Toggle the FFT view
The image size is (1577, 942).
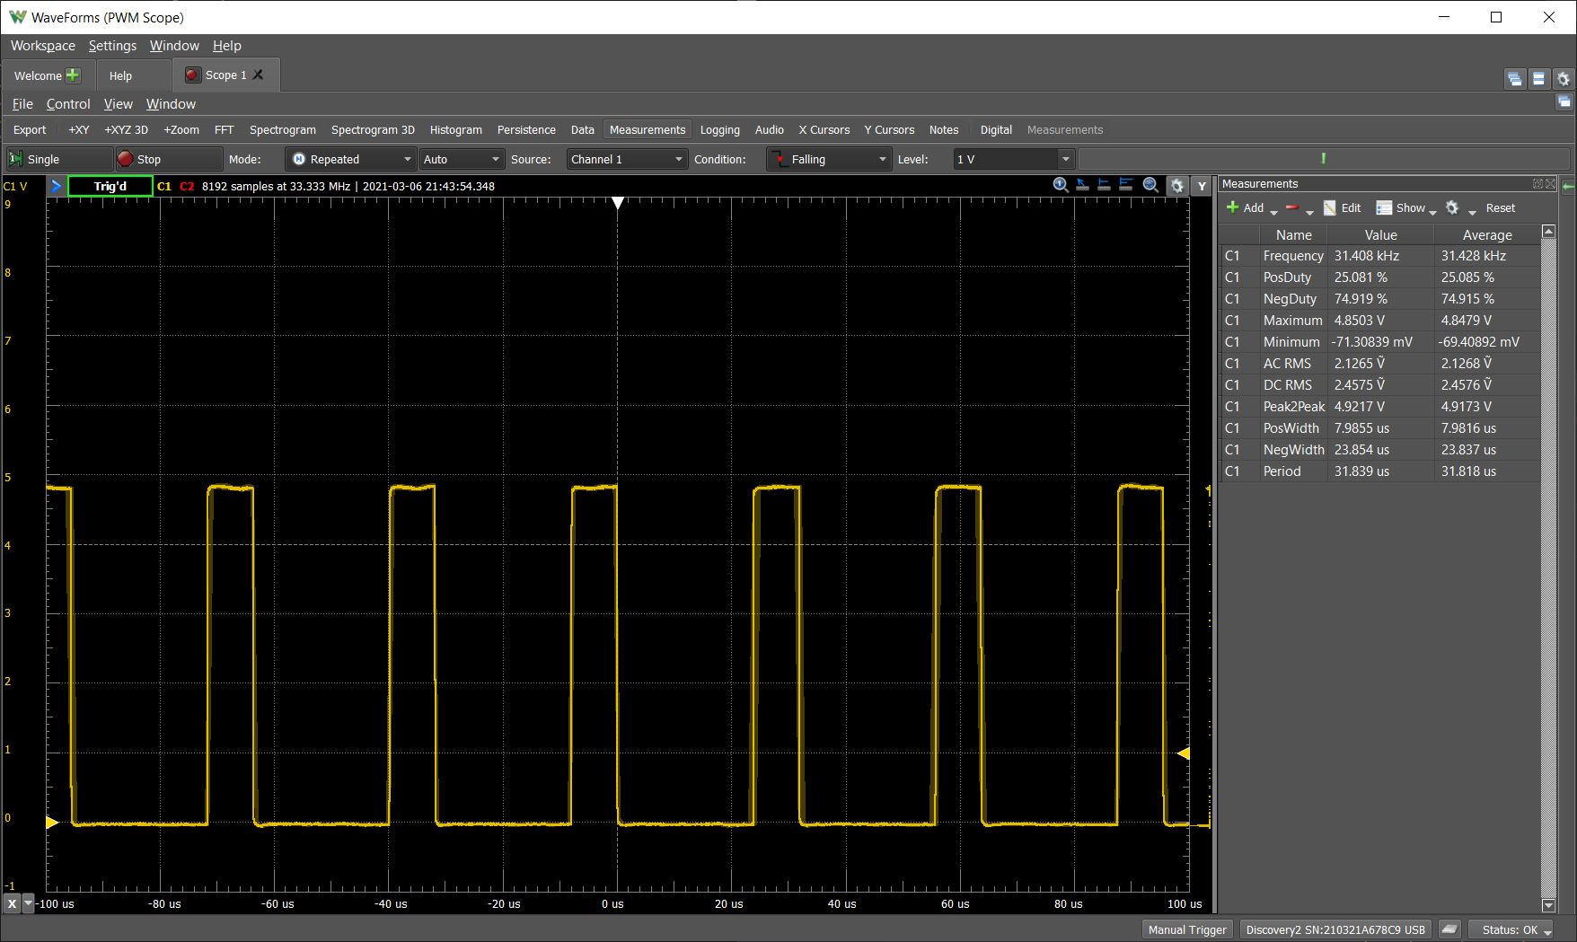(x=224, y=130)
